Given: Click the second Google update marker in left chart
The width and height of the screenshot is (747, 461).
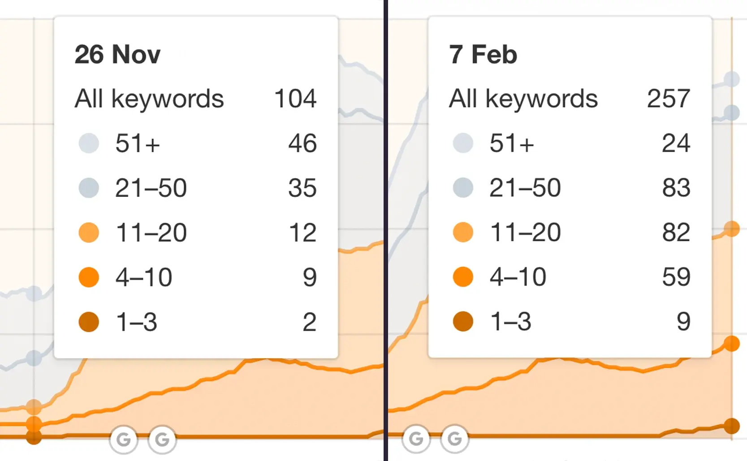Looking at the screenshot, I should coord(162,440).
